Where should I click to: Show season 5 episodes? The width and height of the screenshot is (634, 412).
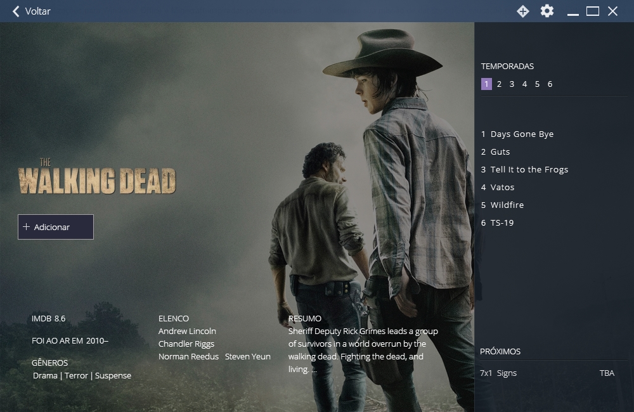tap(537, 84)
